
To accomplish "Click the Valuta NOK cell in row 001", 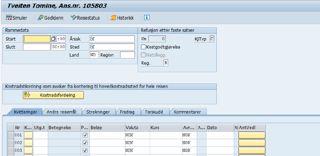I will 137,135.
